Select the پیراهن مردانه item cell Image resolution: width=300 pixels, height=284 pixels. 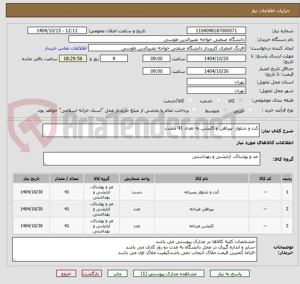click(x=201, y=209)
